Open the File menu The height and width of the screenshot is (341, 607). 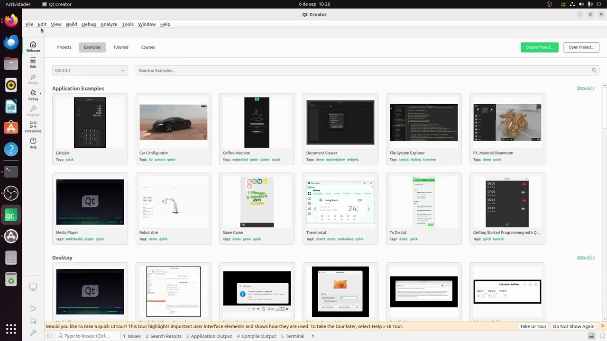29,24
